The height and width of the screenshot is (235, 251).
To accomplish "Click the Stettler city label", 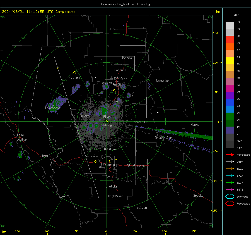I will (163, 81).
